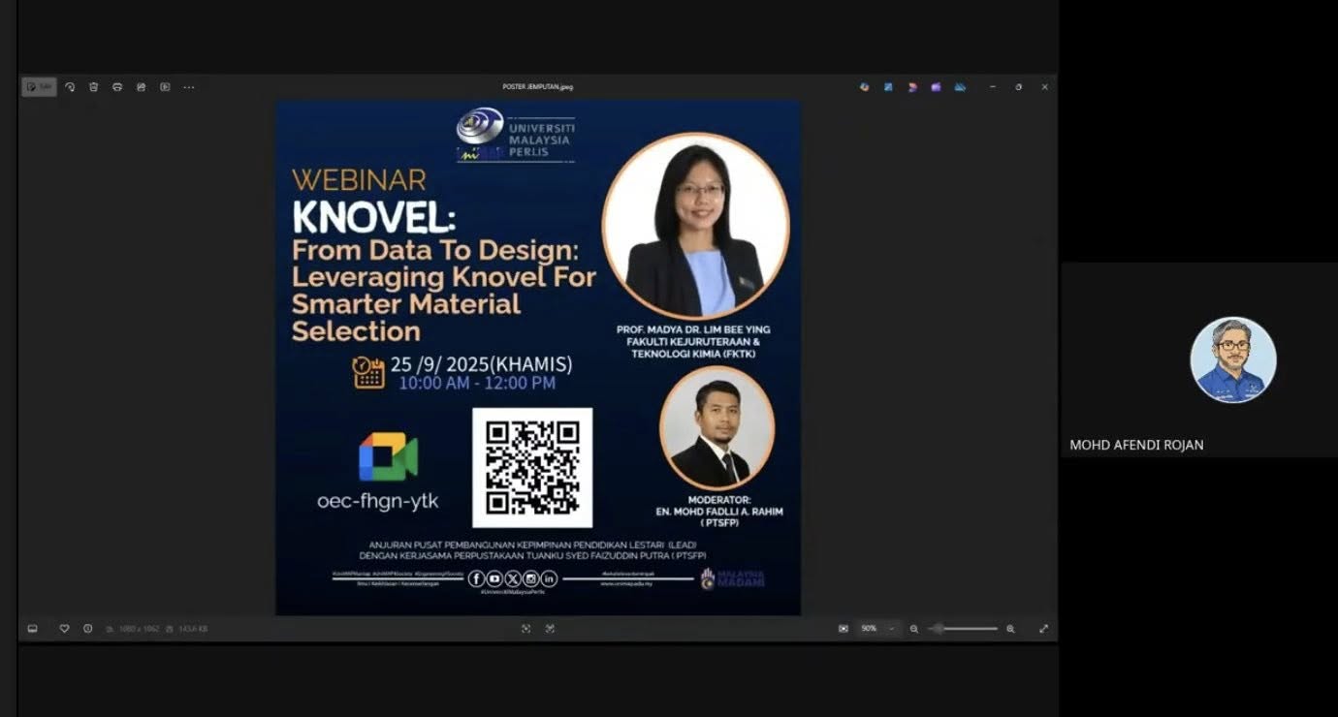Print the poster image

pos(117,87)
